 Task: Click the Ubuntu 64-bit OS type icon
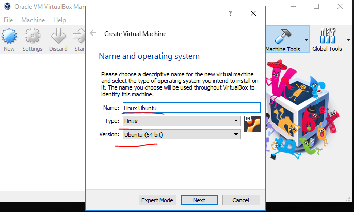(x=252, y=124)
